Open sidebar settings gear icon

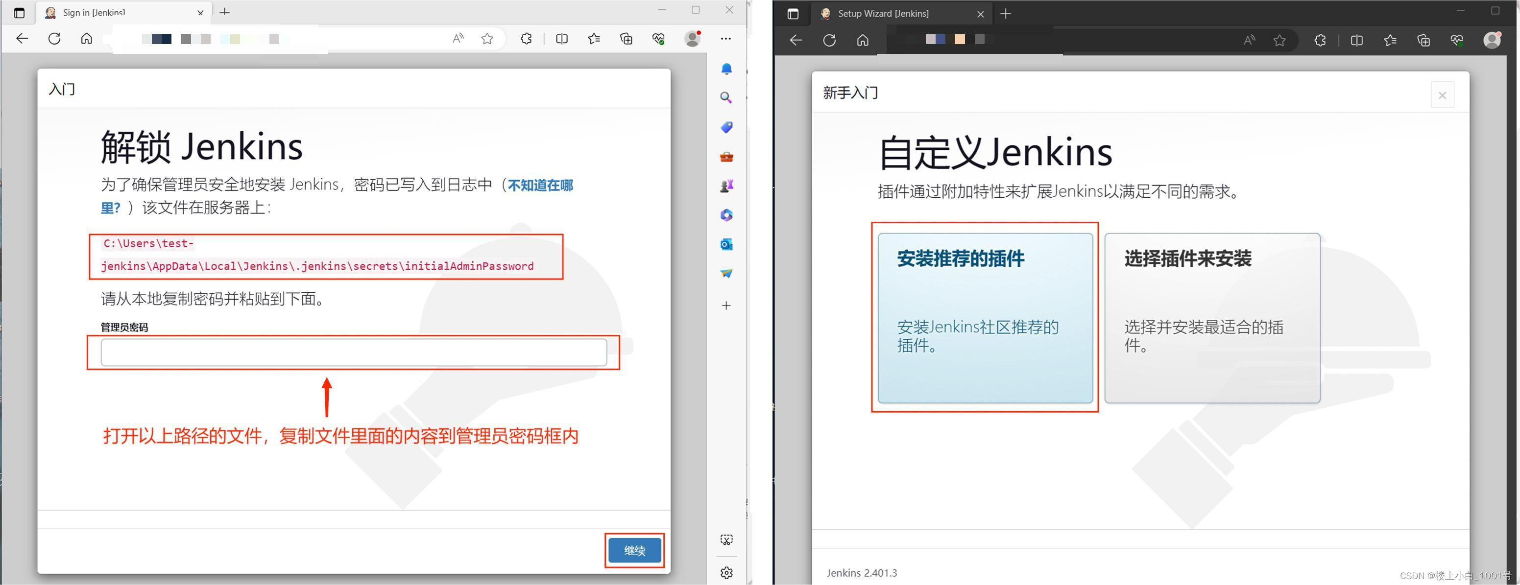[726, 573]
